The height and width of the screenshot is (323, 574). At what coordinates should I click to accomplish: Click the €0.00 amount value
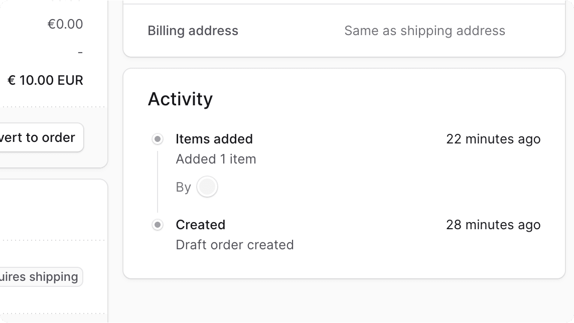click(x=65, y=24)
